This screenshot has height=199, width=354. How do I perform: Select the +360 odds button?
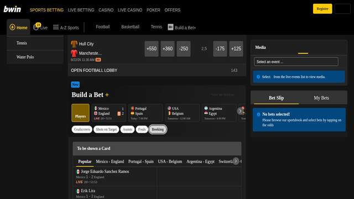[x=168, y=49]
